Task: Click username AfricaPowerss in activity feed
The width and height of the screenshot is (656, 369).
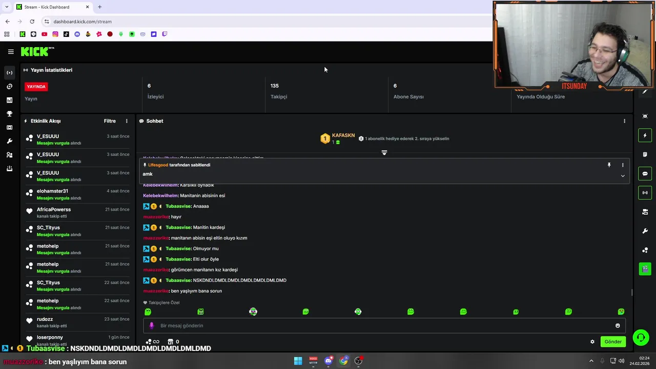Action: tap(54, 209)
